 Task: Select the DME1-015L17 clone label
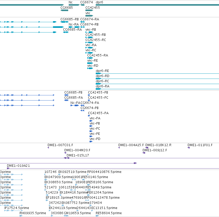pos(78,155)
